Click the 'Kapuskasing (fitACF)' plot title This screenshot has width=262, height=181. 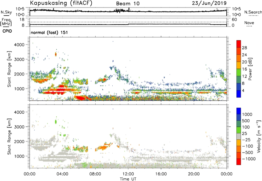click(61, 3)
